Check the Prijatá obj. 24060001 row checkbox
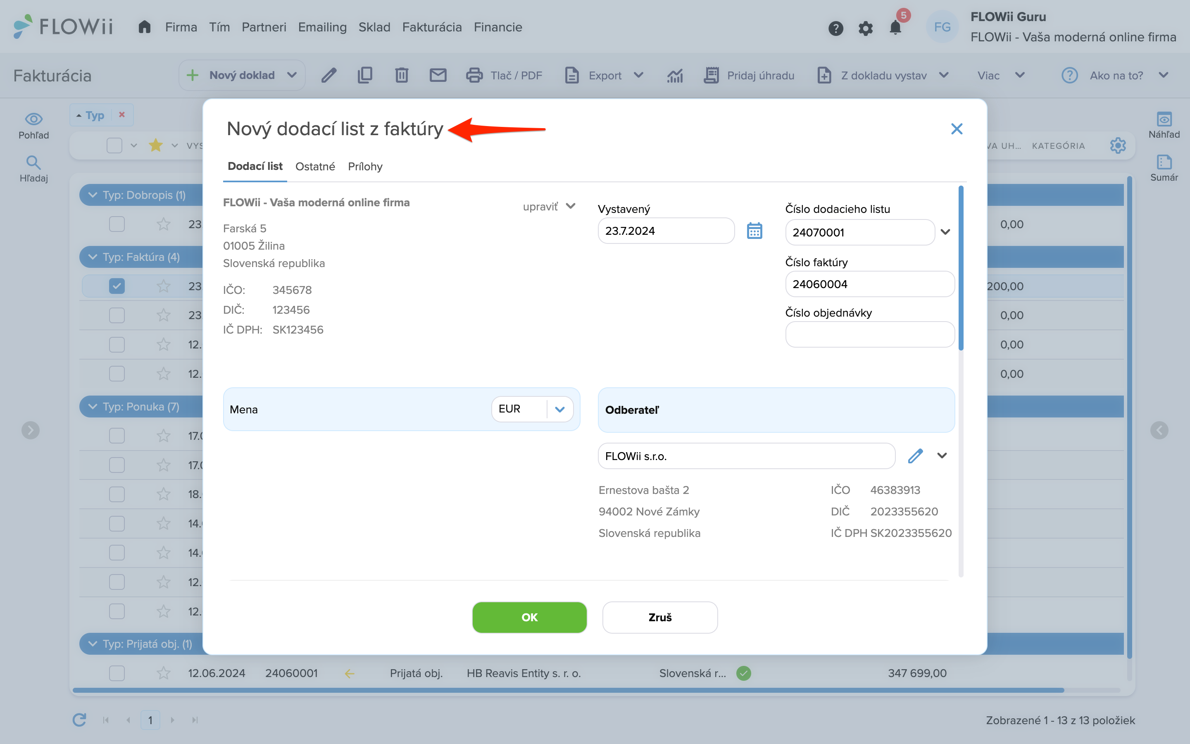 click(117, 673)
